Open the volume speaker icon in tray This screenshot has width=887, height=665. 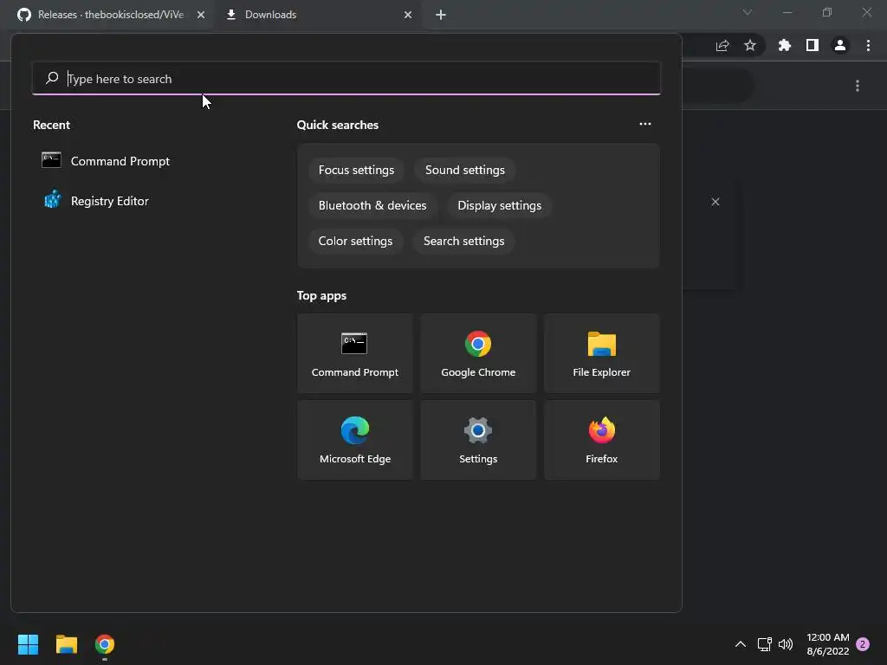(x=785, y=644)
